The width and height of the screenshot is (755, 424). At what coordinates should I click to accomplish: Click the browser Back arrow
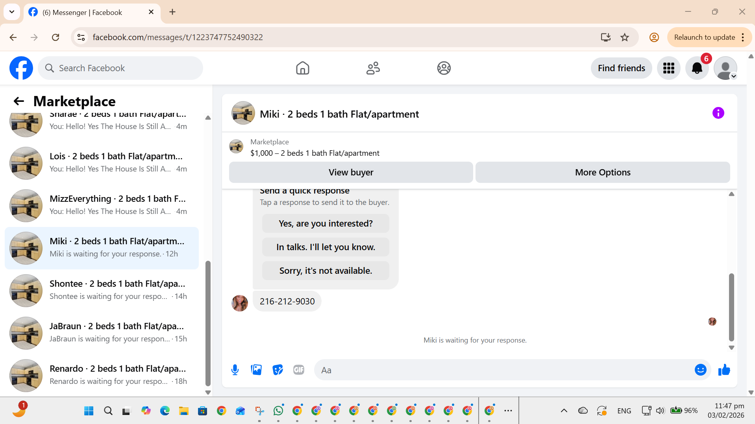click(13, 37)
